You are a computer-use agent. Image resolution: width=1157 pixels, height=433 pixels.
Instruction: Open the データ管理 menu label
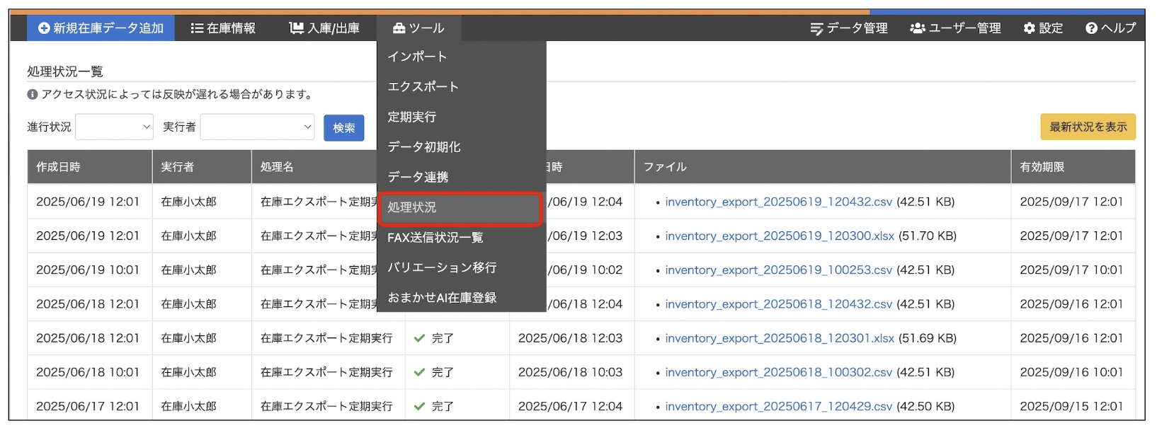pyautogui.click(x=857, y=28)
